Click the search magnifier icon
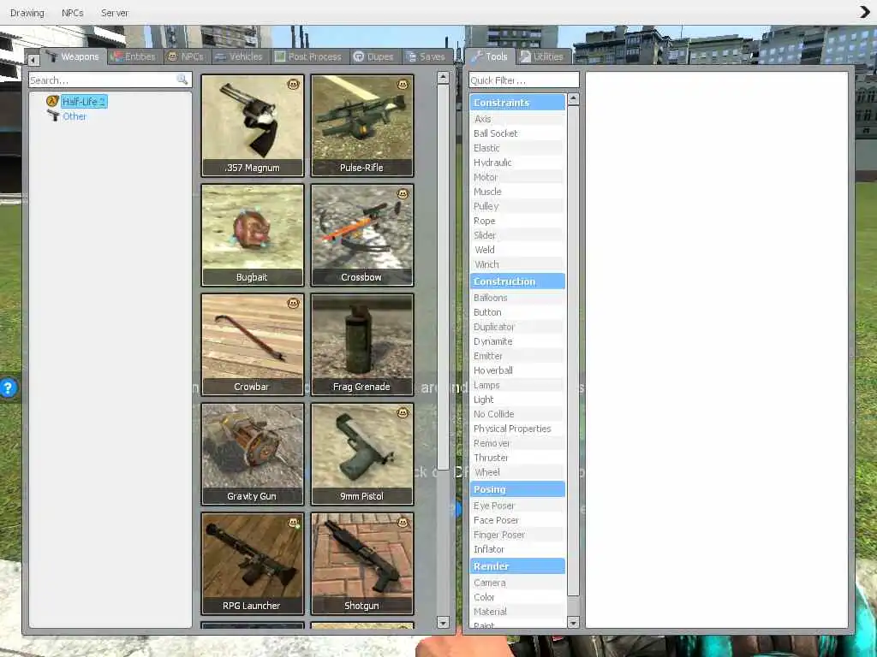Image resolution: width=877 pixels, height=657 pixels. [x=182, y=80]
